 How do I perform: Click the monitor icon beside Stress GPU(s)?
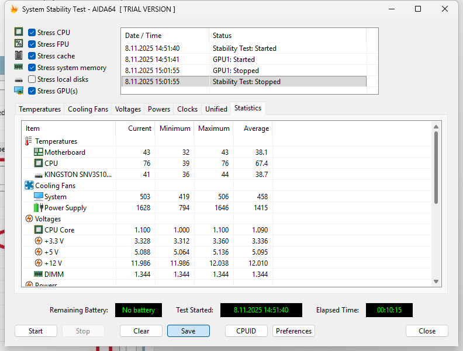[19, 91]
